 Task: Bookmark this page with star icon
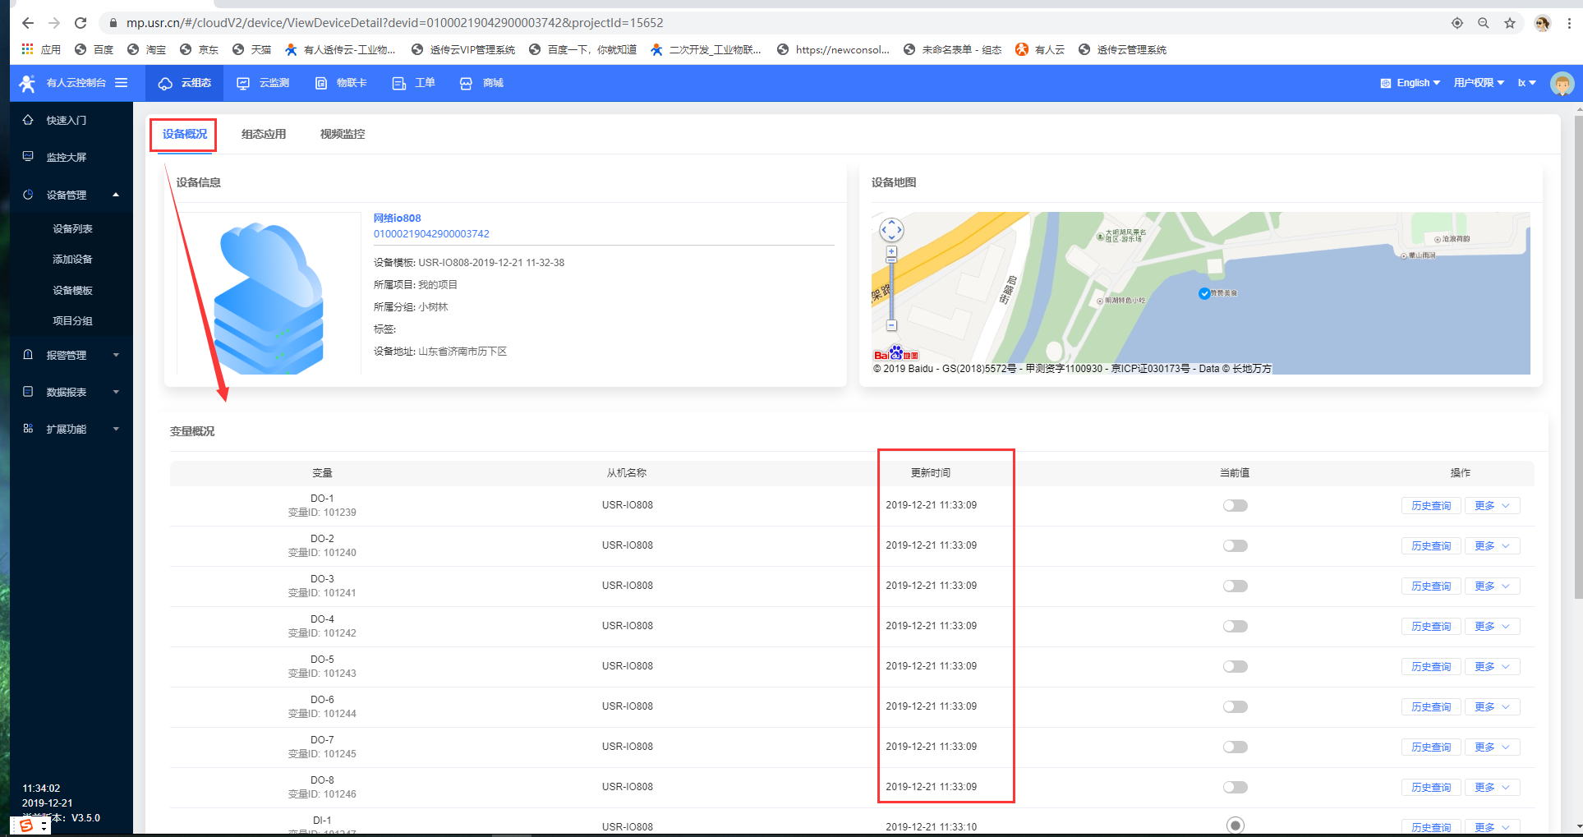tap(1510, 23)
